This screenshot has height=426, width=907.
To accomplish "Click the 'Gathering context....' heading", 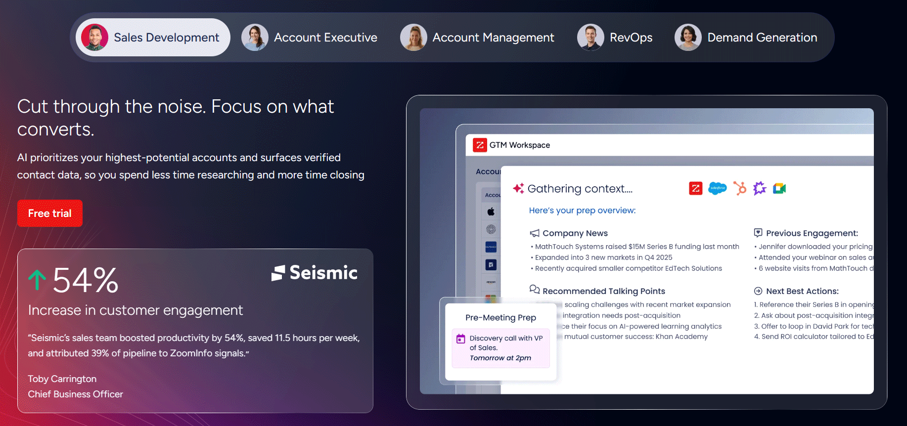I will click(x=580, y=189).
